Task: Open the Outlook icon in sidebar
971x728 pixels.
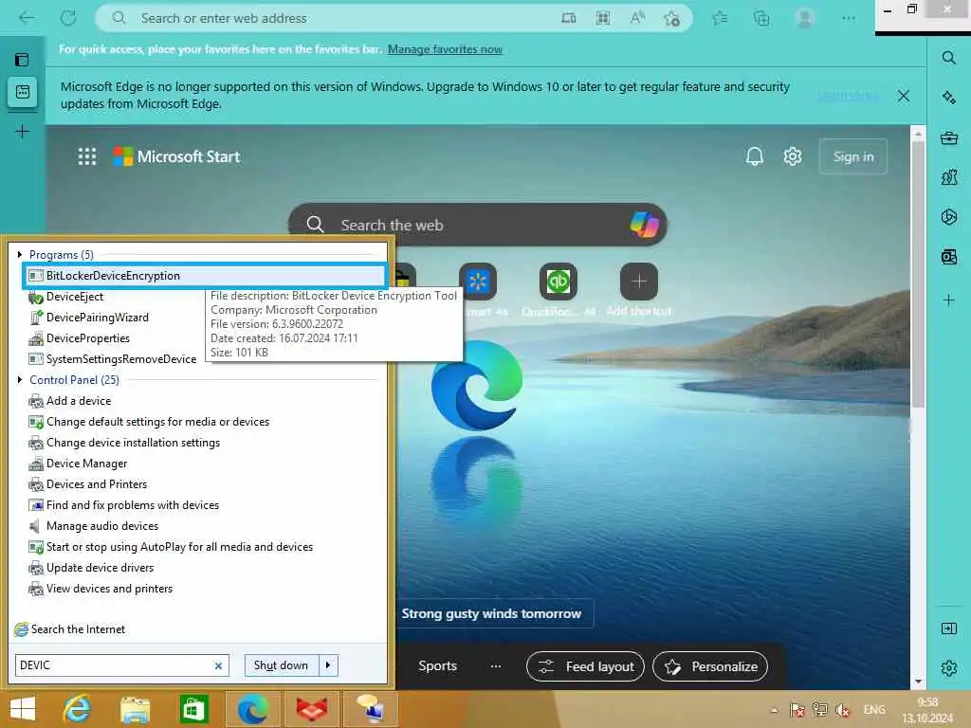Action: 948,256
